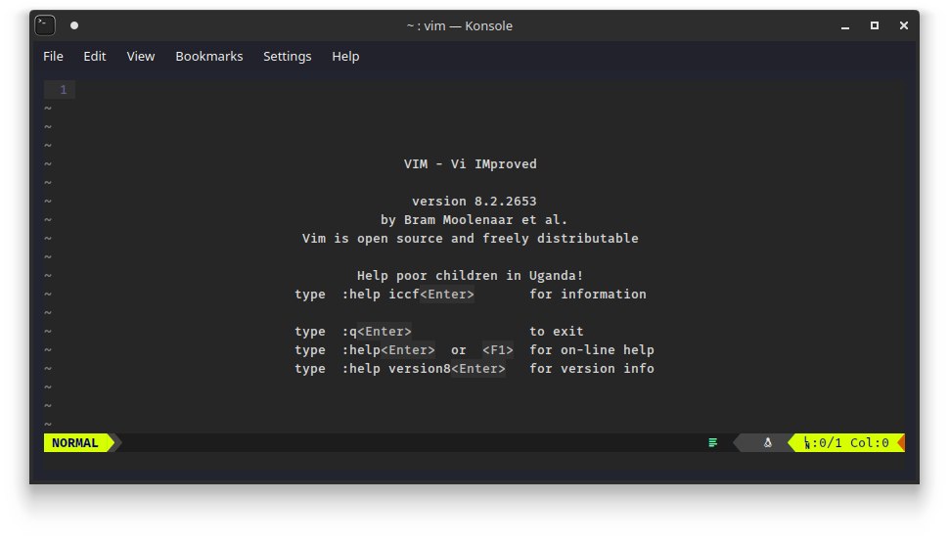Click 'by Bram Moolenaar et al.' text
This screenshot has height=545, width=949.
click(x=474, y=220)
